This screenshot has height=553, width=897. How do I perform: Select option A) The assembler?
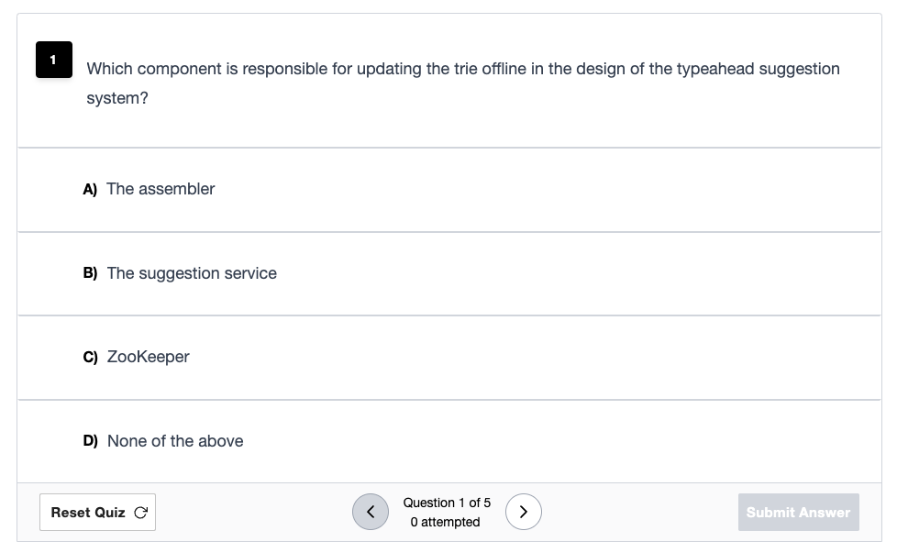(x=449, y=190)
